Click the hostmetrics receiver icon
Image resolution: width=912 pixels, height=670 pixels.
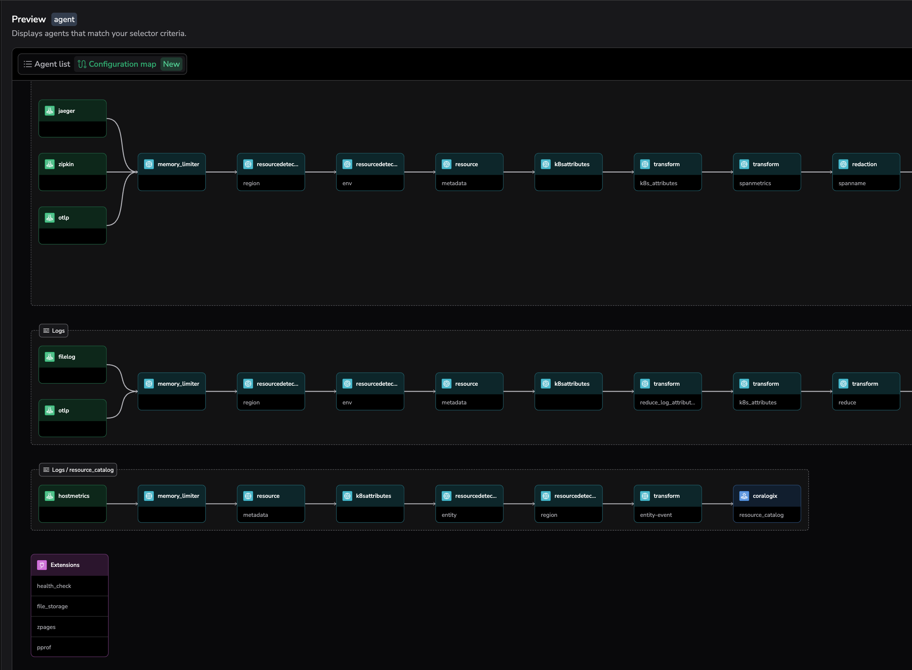coord(49,496)
